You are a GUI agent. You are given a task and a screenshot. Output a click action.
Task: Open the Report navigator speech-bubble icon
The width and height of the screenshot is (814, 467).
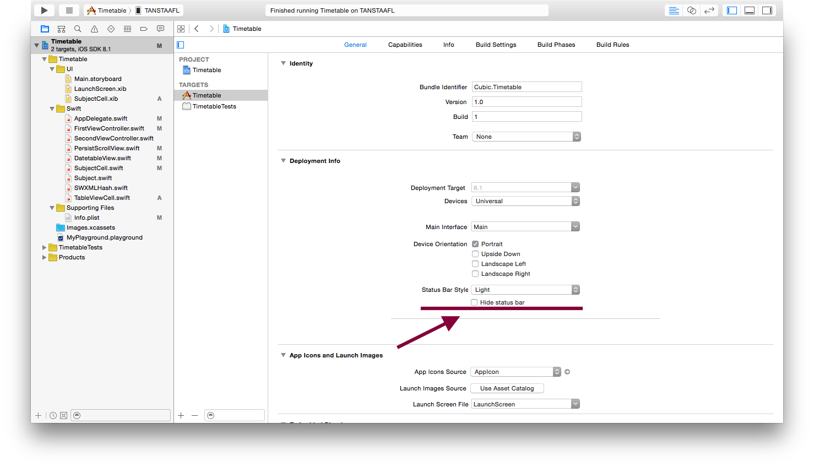(160, 29)
